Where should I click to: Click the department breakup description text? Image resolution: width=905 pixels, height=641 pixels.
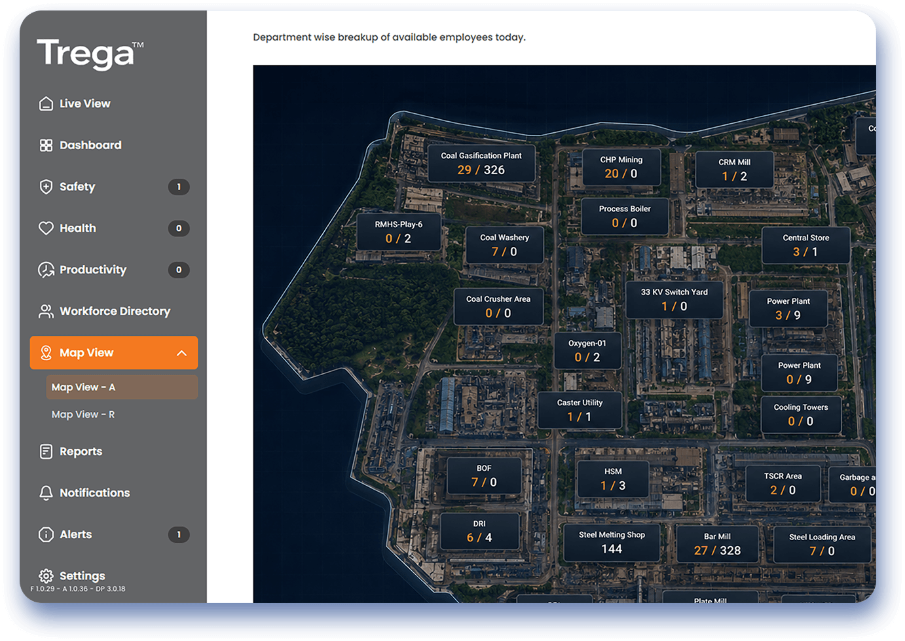pos(389,37)
